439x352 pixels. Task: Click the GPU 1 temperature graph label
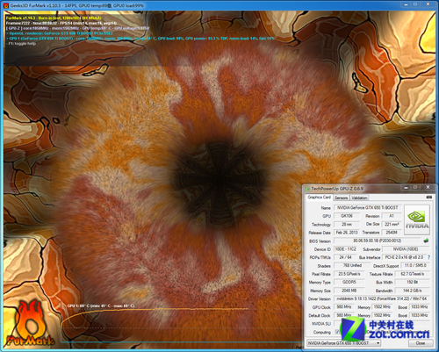coord(101,305)
